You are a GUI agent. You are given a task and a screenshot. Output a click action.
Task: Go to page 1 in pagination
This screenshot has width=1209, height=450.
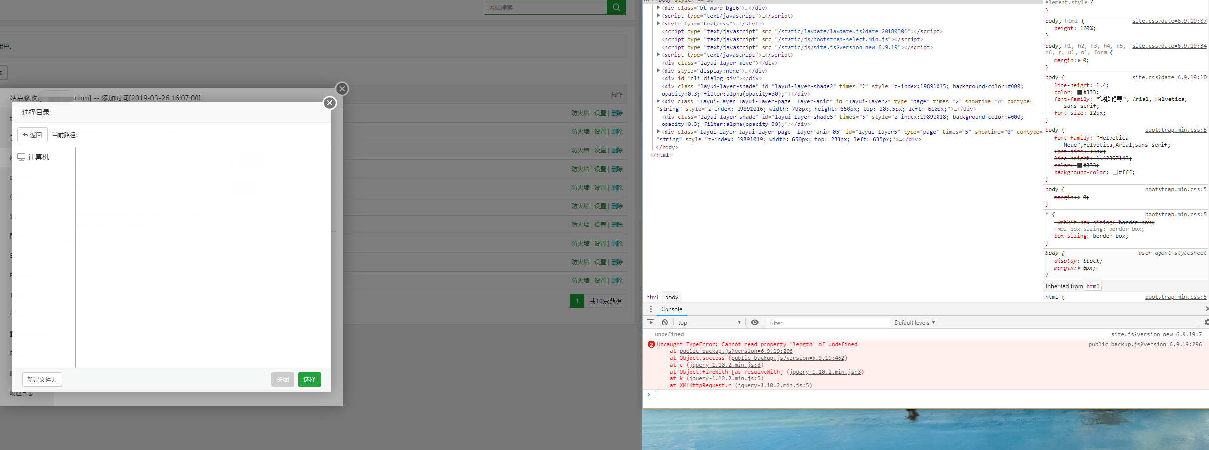tap(577, 301)
